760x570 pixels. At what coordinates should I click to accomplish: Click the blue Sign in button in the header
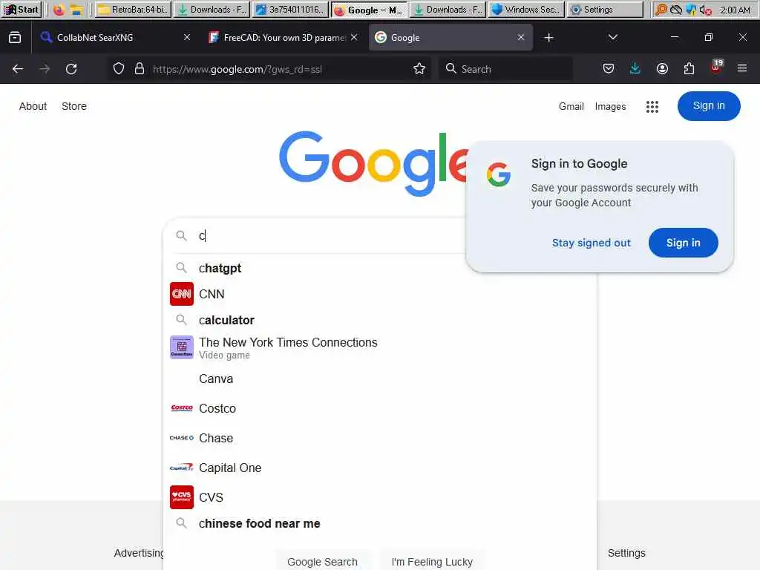(709, 106)
